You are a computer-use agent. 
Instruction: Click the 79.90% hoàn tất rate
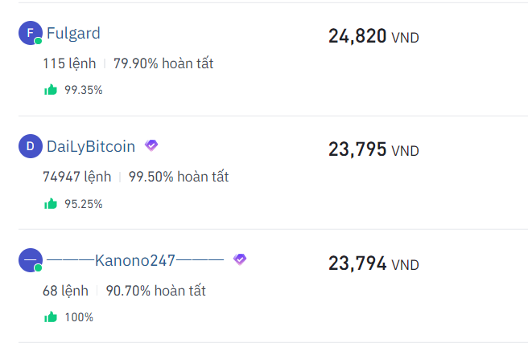tap(163, 63)
